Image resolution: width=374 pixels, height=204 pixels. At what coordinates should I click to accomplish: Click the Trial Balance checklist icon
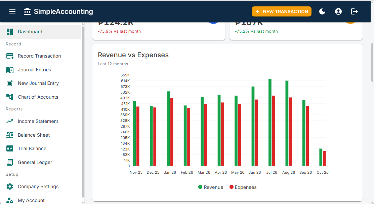pos(10,148)
